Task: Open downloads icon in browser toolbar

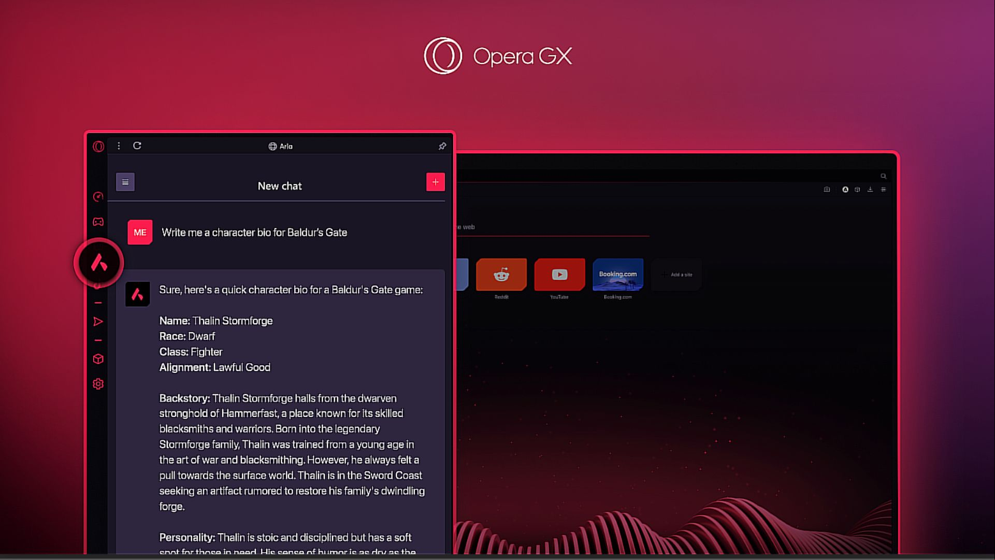Action: pyautogui.click(x=870, y=190)
